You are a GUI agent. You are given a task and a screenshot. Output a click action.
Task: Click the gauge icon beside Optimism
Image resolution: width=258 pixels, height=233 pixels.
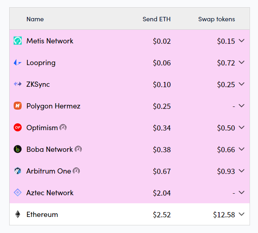[x=63, y=127]
